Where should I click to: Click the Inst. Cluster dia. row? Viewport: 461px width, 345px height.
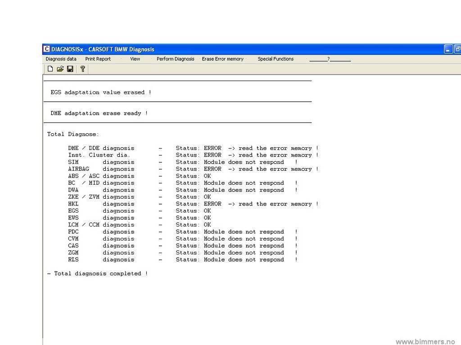[x=193, y=155]
